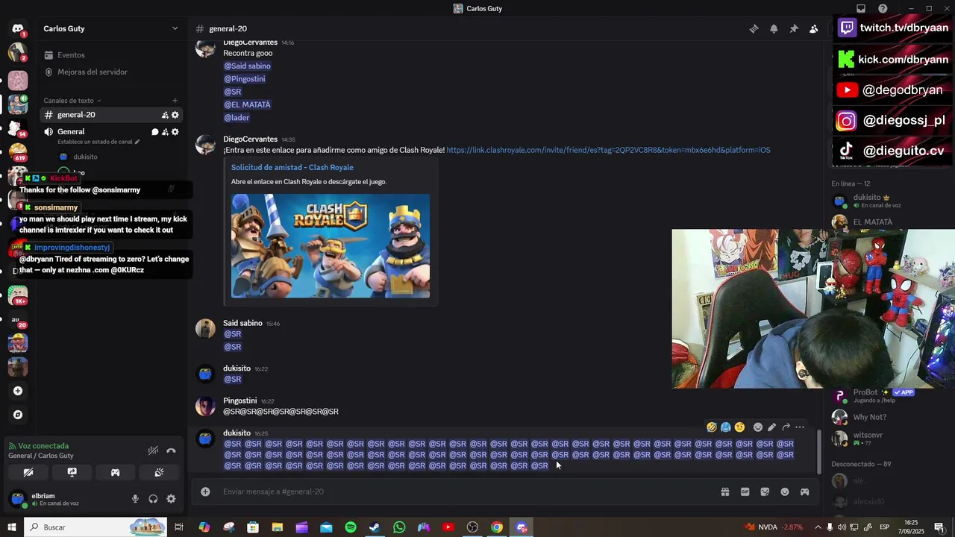
Task: Deafen audio with headphones icon
Action: pyautogui.click(x=153, y=499)
